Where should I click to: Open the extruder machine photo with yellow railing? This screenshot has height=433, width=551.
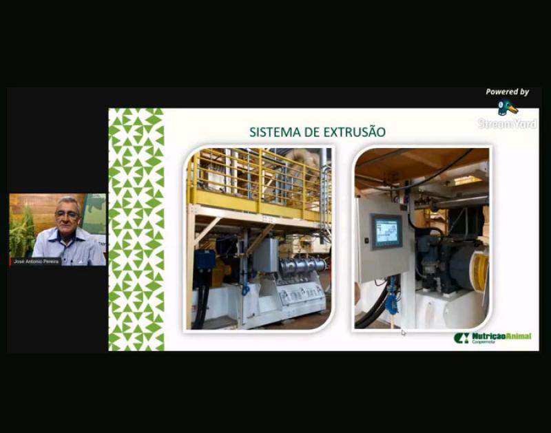coord(259,239)
